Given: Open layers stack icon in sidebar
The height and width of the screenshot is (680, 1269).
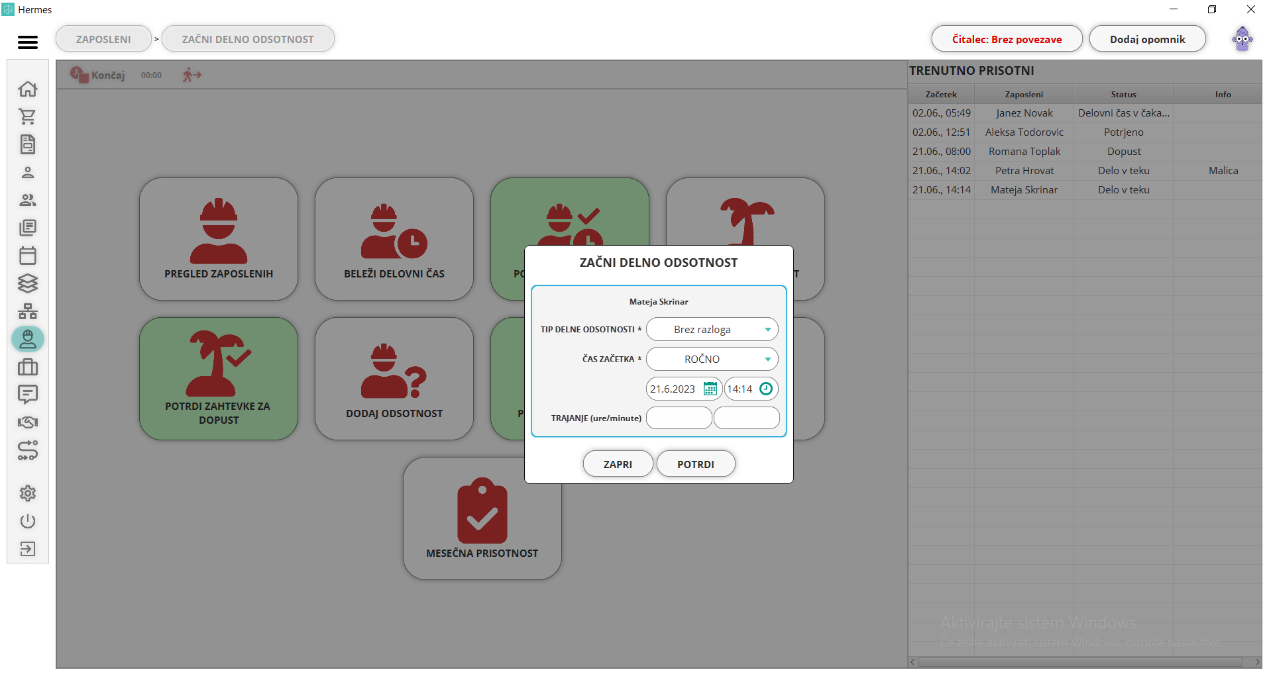Looking at the screenshot, I should point(28,283).
